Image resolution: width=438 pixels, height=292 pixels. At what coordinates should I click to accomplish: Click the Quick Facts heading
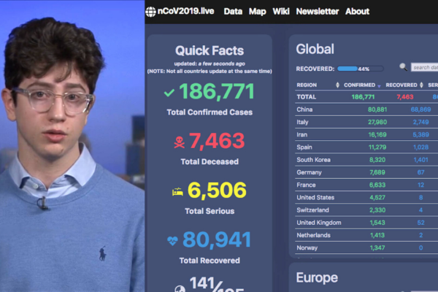click(210, 51)
